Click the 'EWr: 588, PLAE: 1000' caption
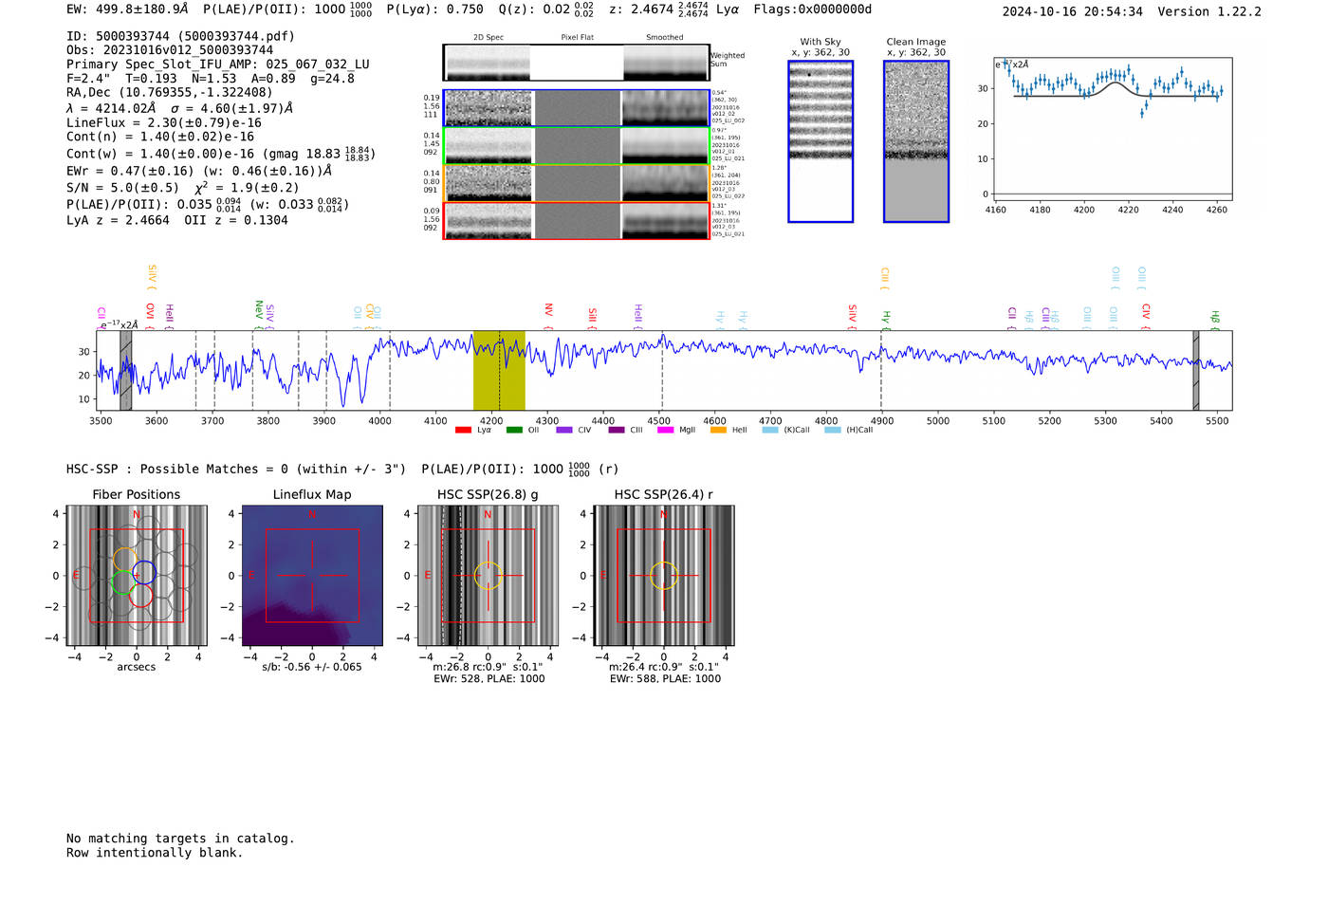The image size is (1328, 904). coord(665,678)
